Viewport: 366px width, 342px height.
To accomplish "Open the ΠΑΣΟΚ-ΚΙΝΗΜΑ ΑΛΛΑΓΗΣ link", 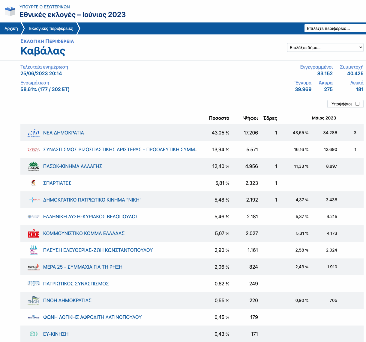I will (x=73, y=166).
